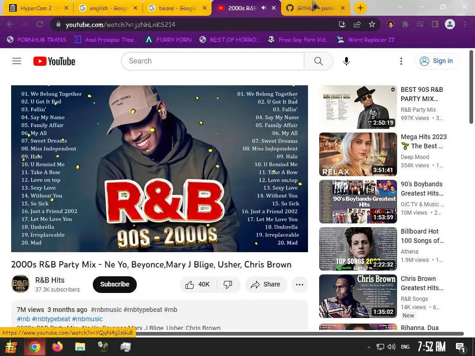The width and height of the screenshot is (475, 356).
Task: Subscribe to R&B Hits channel
Action: click(115, 284)
